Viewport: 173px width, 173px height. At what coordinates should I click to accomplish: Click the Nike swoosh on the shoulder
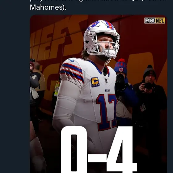pyautogui.click(x=71, y=60)
